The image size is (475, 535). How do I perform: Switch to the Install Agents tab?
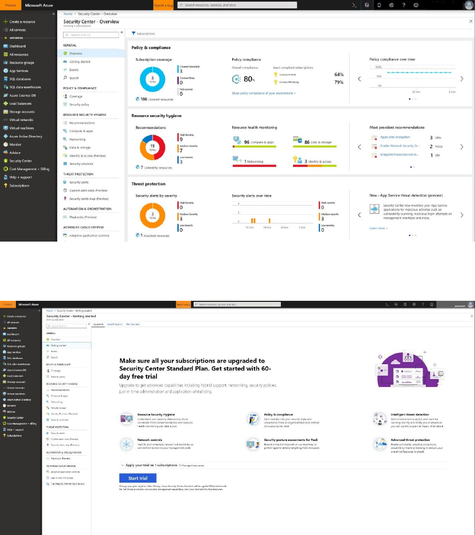(x=115, y=324)
